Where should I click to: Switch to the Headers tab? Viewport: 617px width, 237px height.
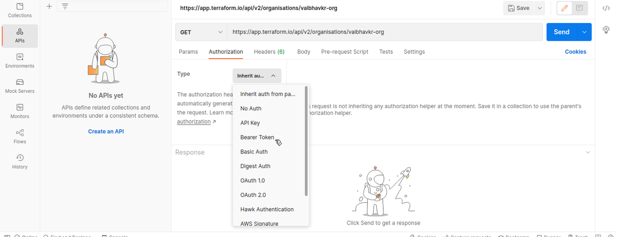[269, 52]
